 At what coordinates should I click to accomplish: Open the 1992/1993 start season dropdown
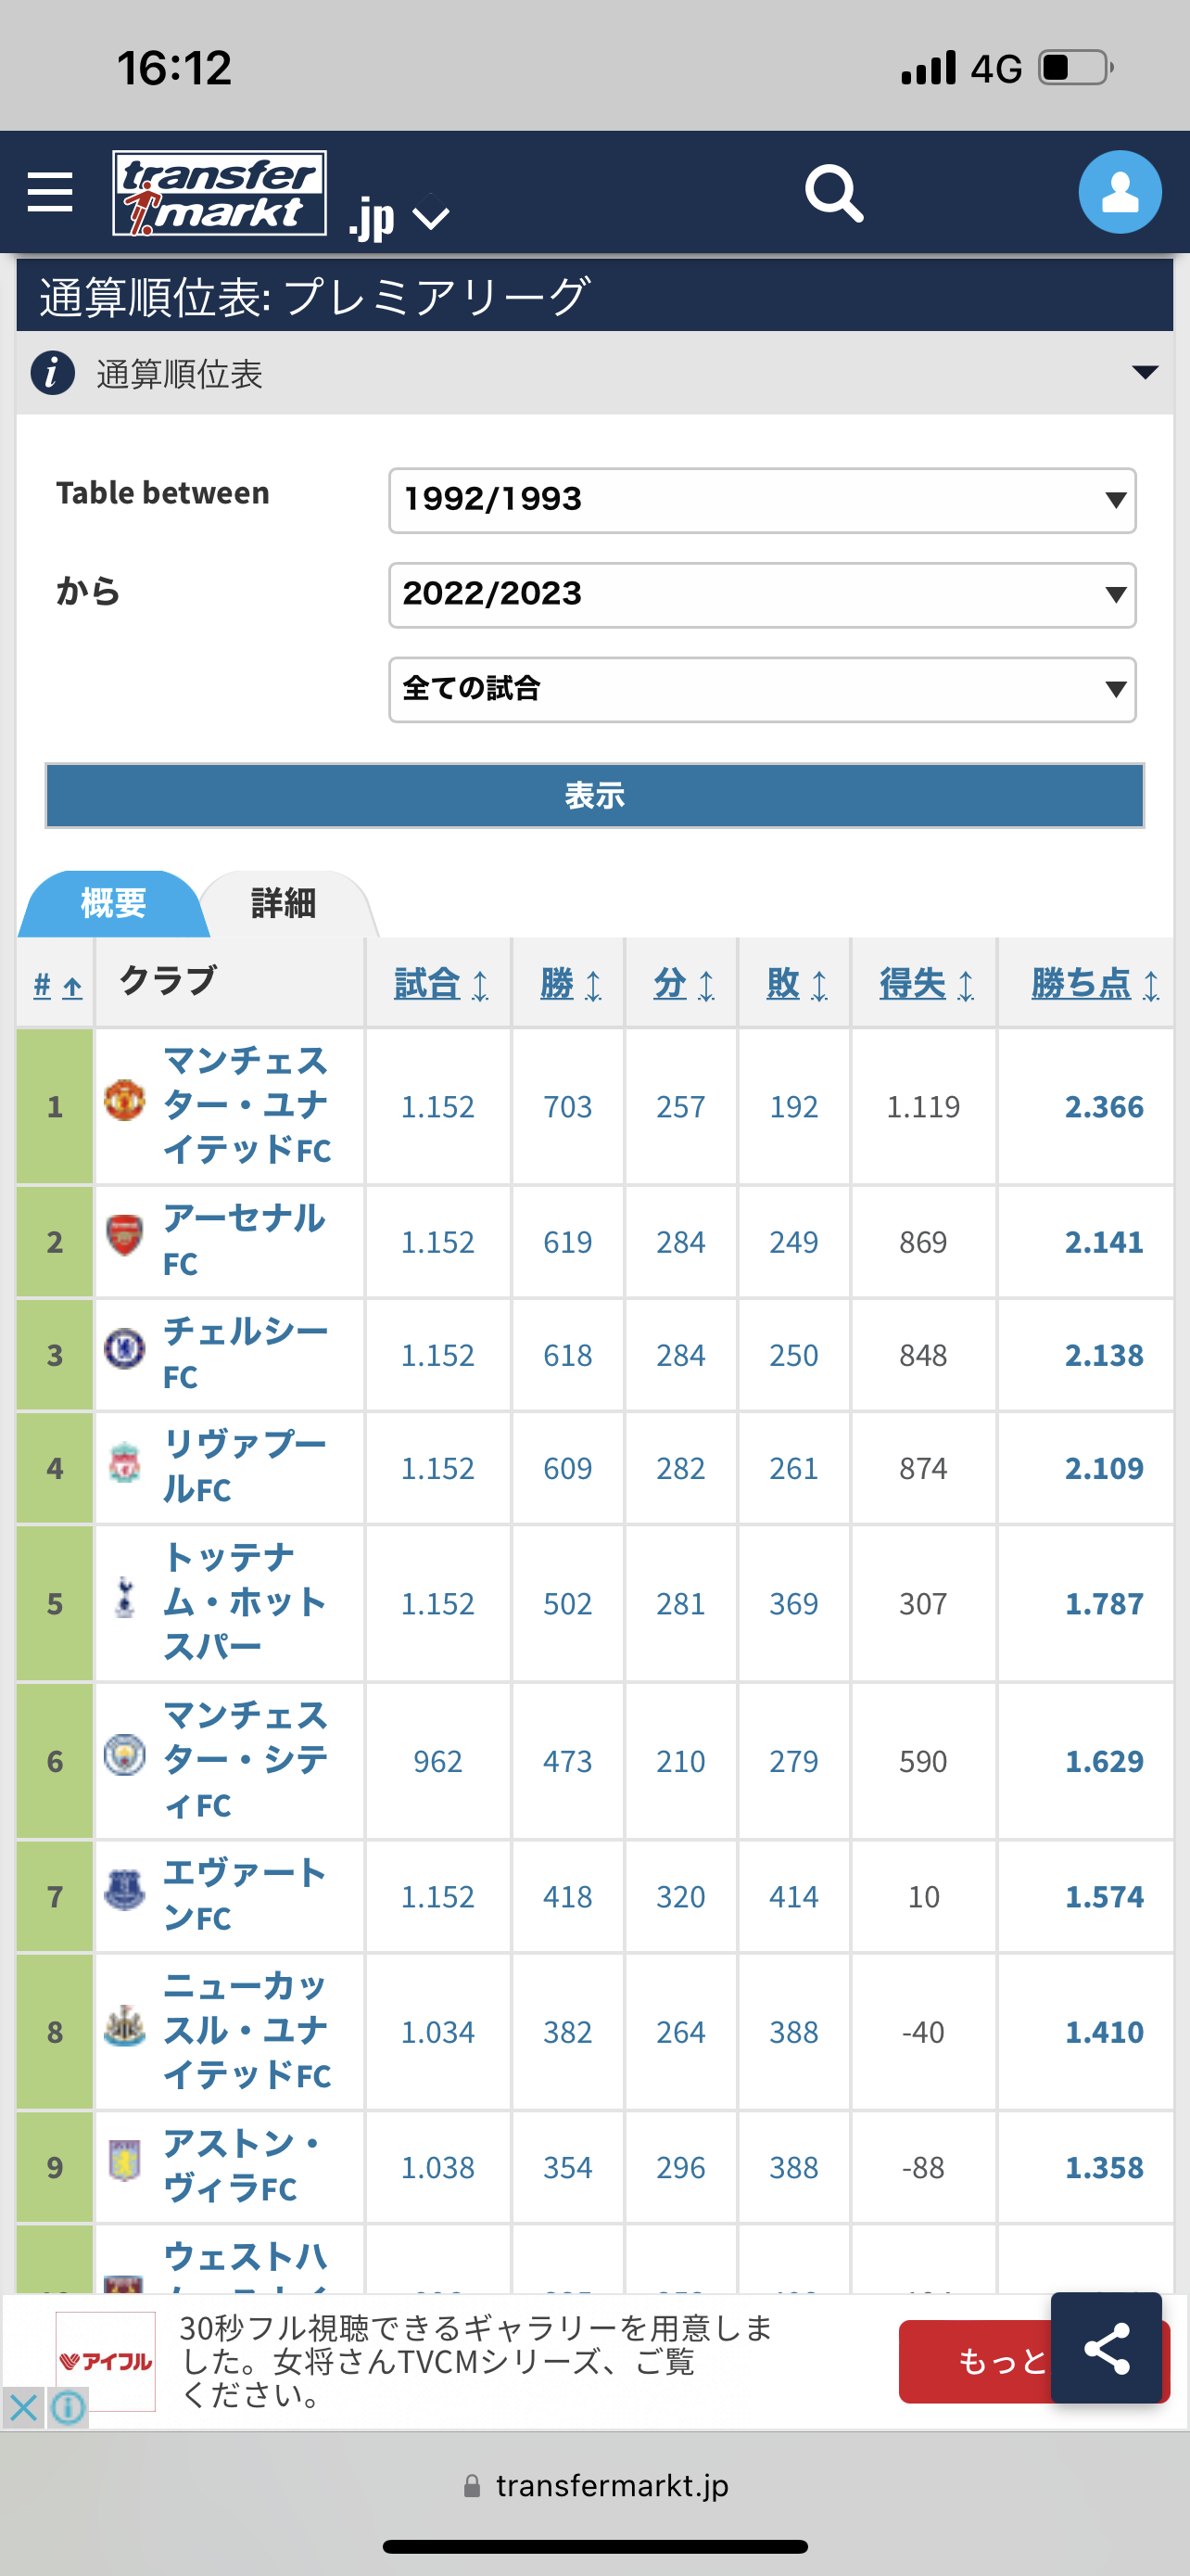coord(763,500)
